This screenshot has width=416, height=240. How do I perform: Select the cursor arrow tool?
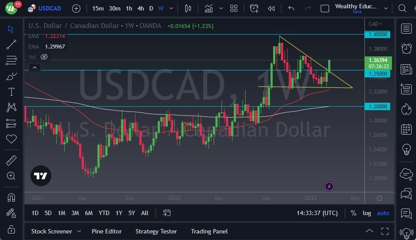tap(11, 29)
